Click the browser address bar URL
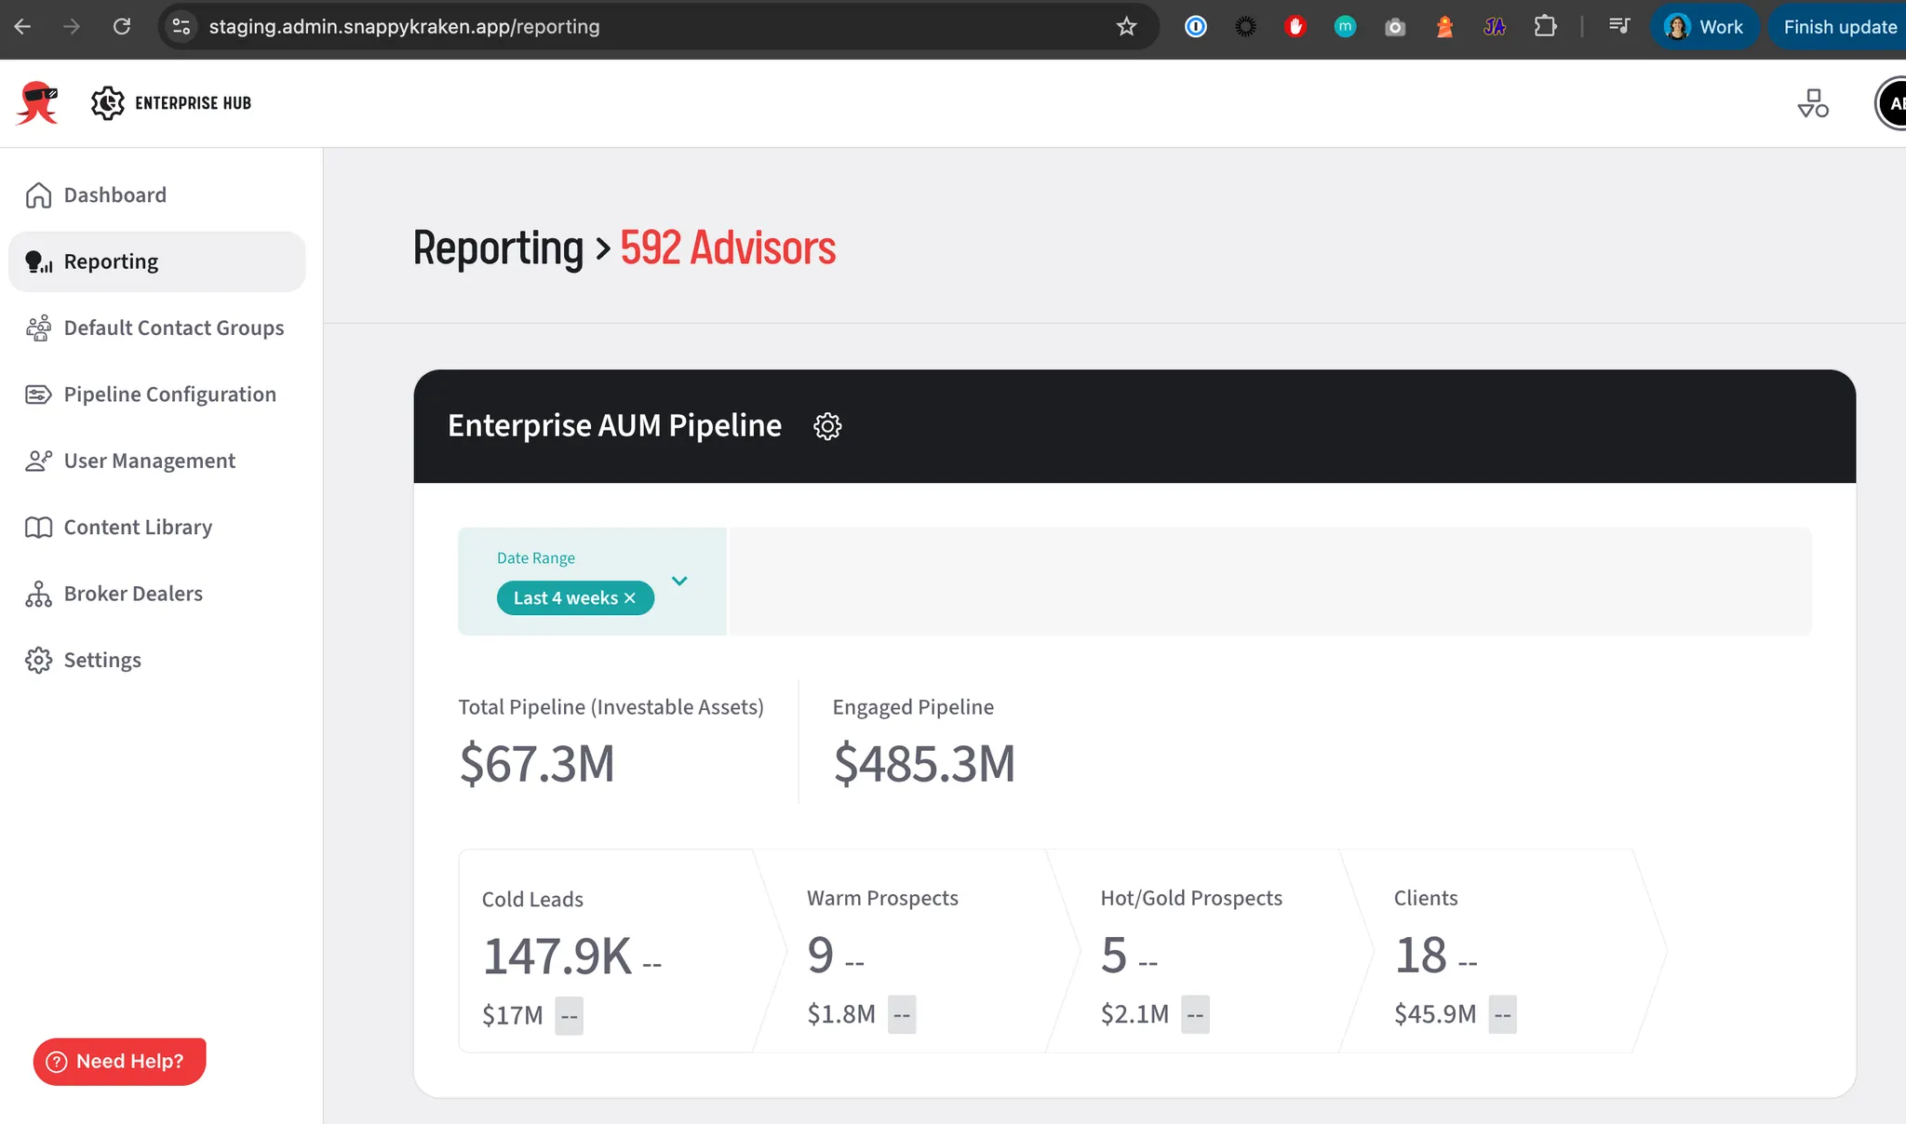The image size is (1906, 1124). [x=404, y=27]
